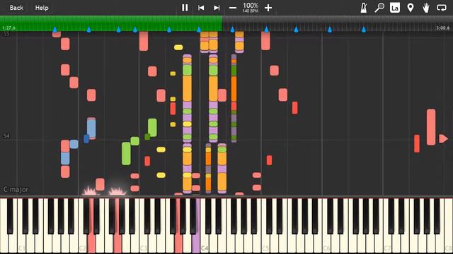Increase tempo using the plus button

click(268, 8)
